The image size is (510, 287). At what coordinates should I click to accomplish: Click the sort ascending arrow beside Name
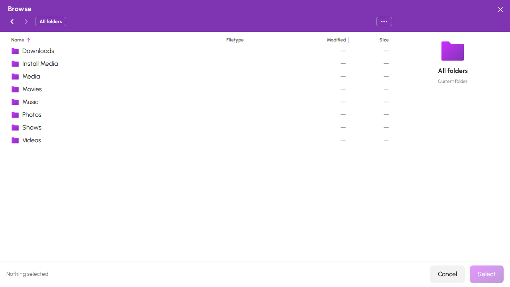(x=28, y=40)
